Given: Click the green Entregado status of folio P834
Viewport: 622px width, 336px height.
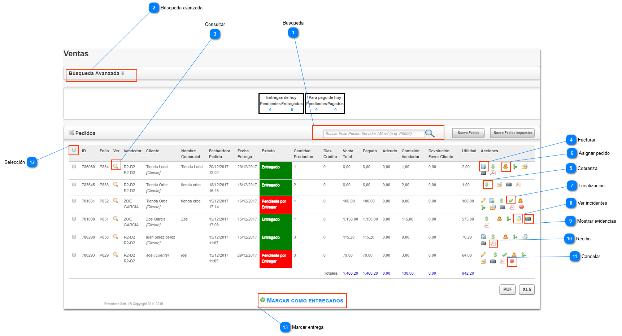Looking at the screenshot, I should pyautogui.click(x=275, y=170).
